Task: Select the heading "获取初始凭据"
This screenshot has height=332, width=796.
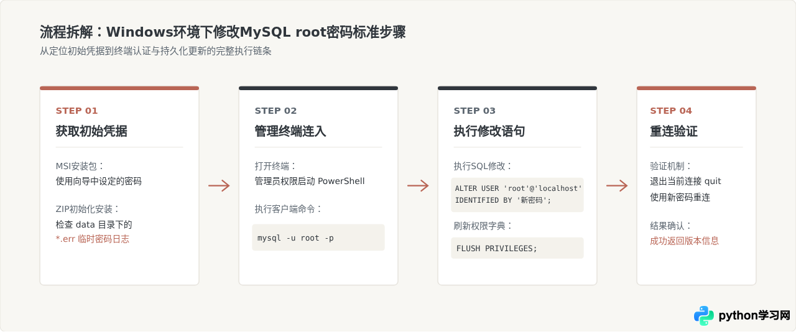Action: (x=91, y=131)
